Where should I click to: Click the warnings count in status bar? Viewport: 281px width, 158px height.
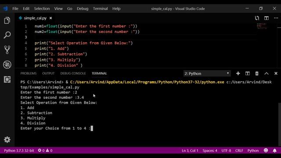pyautogui.click(x=49, y=151)
